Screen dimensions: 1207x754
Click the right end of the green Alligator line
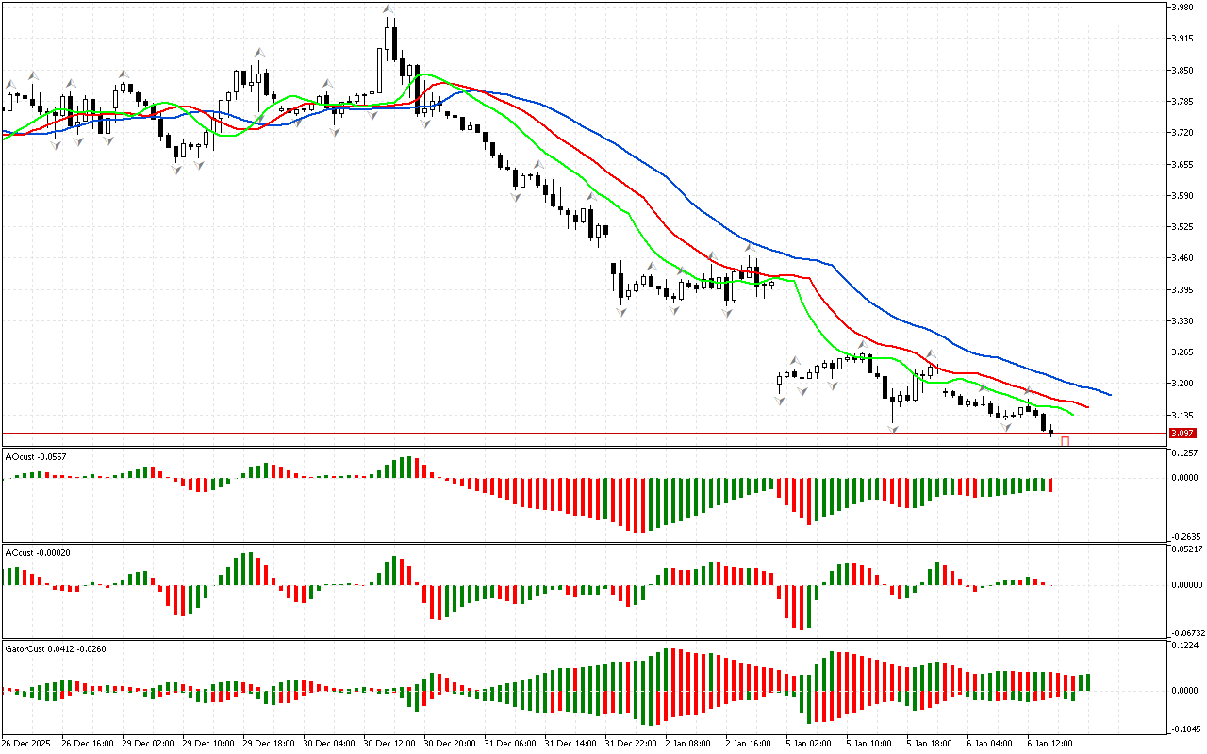(x=1072, y=414)
